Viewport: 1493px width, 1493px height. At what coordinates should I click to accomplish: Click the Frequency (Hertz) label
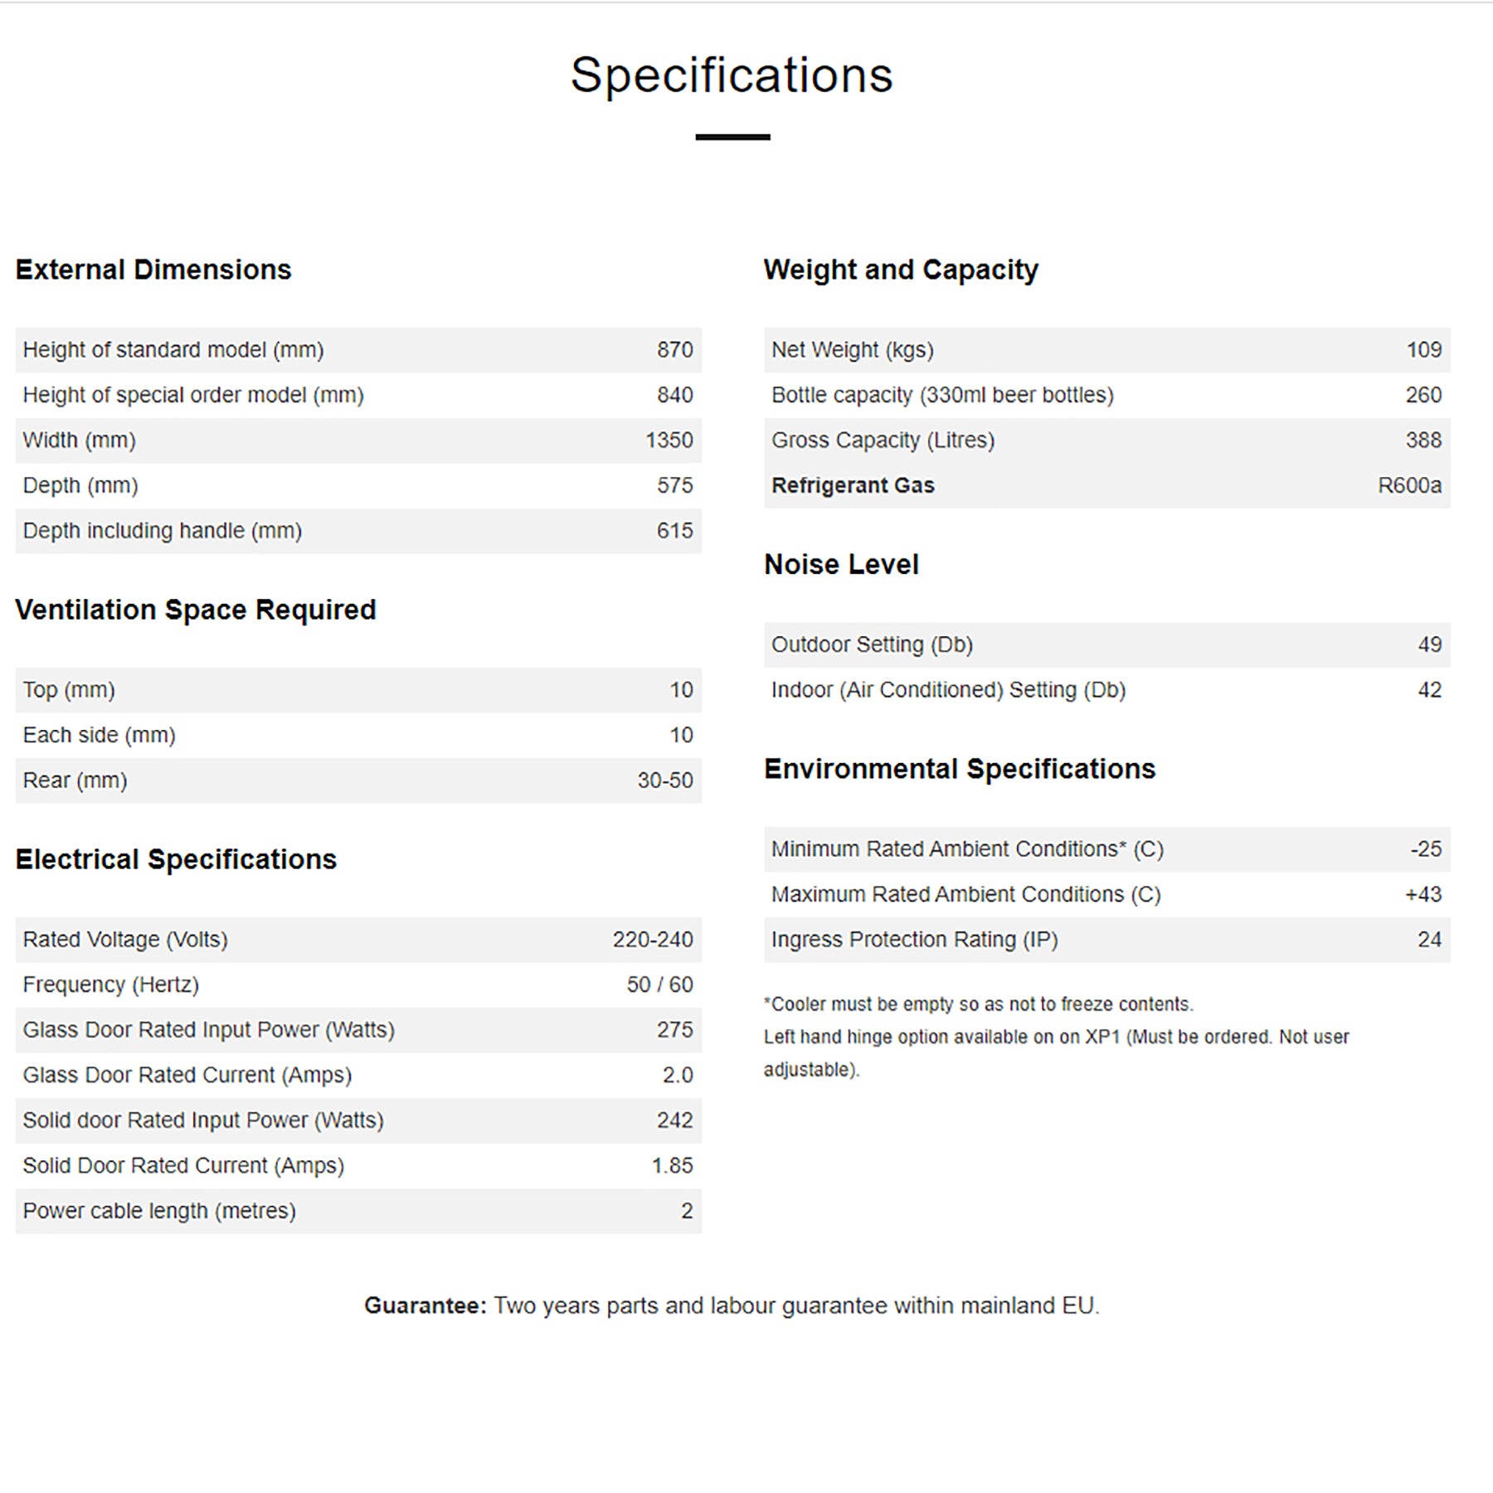(x=111, y=985)
